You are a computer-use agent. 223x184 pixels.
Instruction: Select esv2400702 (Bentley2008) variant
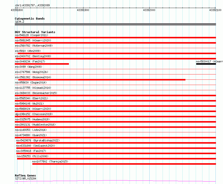click(x=33, y=56)
